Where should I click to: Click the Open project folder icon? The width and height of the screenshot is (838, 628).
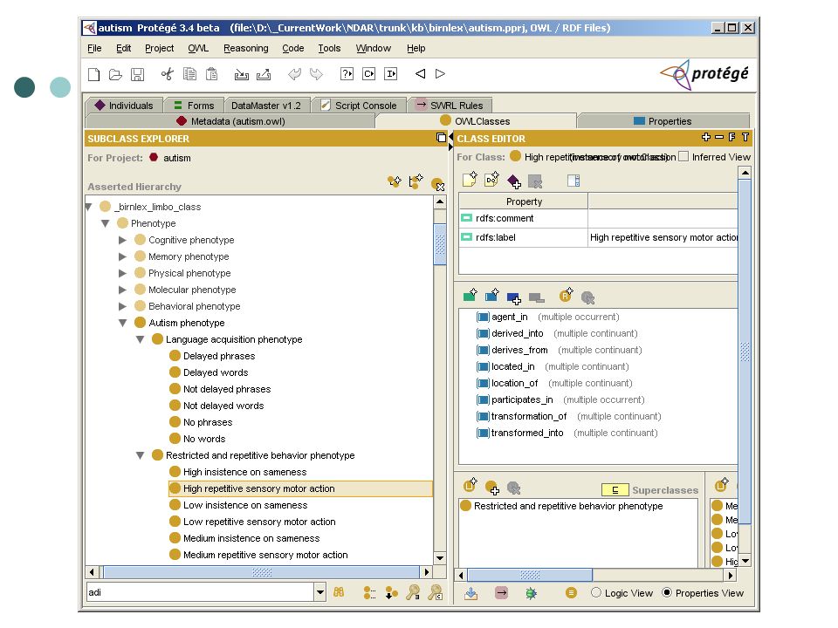[115, 74]
